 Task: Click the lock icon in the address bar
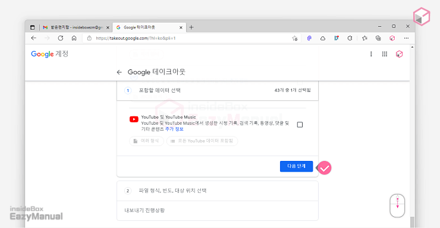[x=89, y=38]
